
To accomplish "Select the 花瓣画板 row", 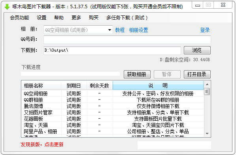I will [113, 119].
